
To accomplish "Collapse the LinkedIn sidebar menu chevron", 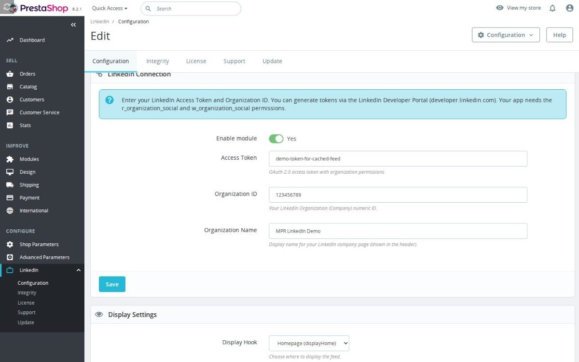I will tap(79, 270).
